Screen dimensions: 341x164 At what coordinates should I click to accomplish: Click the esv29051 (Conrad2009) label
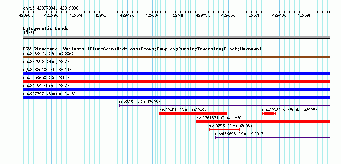(182, 110)
